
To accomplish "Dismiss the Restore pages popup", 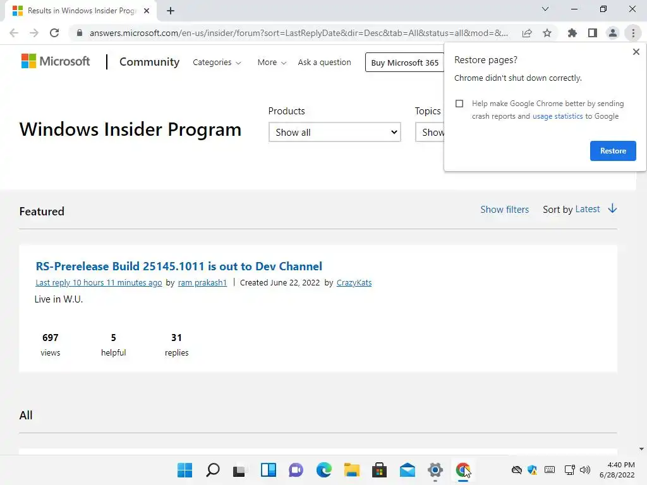I will click(636, 52).
